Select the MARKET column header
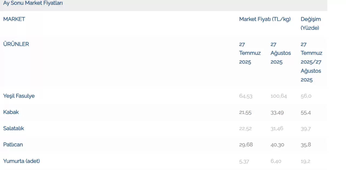The height and width of the screenshot is (170, 346). 14,19
